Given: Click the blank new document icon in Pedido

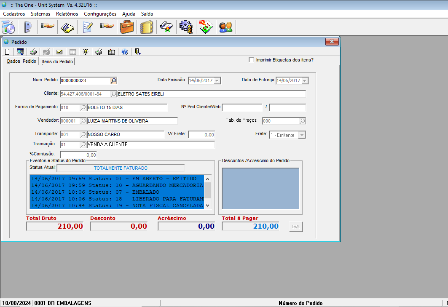Looking at the screenshot, I should click(x=8, y=52).
